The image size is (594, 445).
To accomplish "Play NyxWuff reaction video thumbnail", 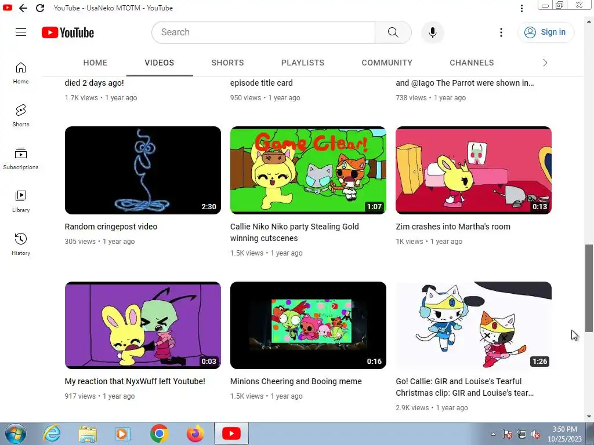I will 143,325.
